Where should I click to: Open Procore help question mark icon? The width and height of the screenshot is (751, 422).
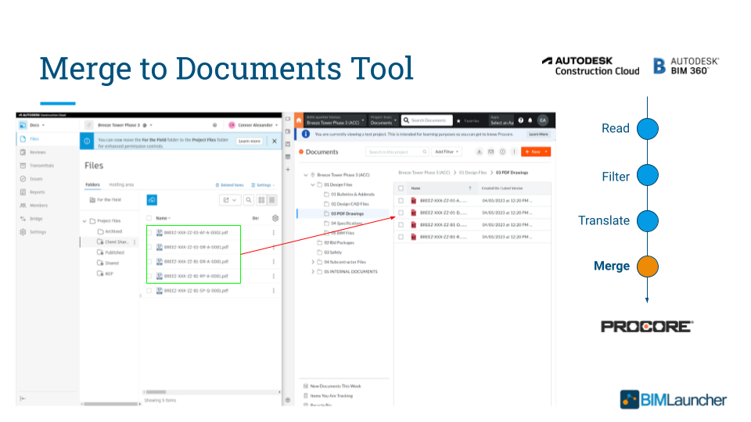[x=521, y=120]
